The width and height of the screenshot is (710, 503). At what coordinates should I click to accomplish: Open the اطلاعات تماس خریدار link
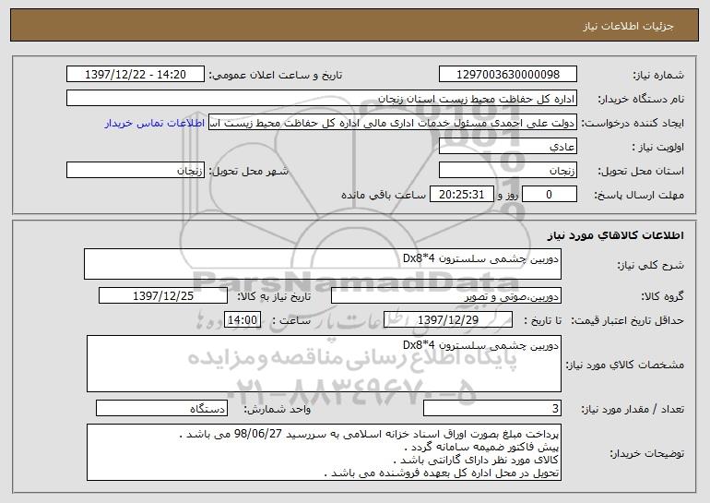coord(155,123)
